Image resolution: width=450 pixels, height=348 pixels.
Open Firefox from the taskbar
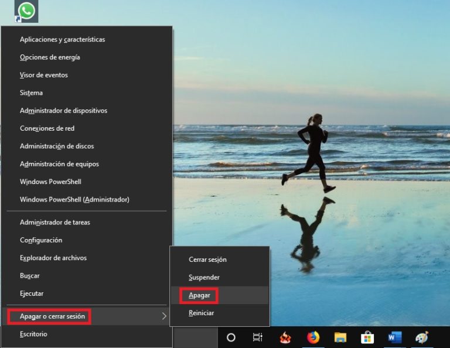313,337
